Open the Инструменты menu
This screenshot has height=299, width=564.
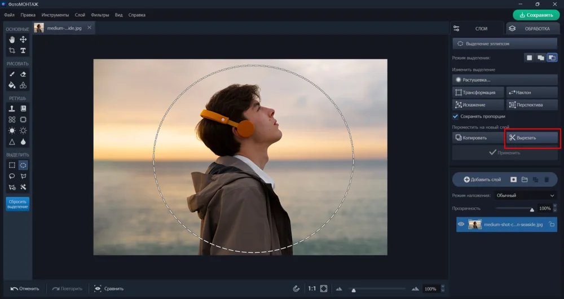[55, 15]
